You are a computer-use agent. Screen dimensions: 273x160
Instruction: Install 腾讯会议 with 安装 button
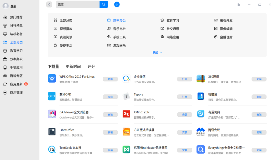pyautogui.click(x=259, y=132)
